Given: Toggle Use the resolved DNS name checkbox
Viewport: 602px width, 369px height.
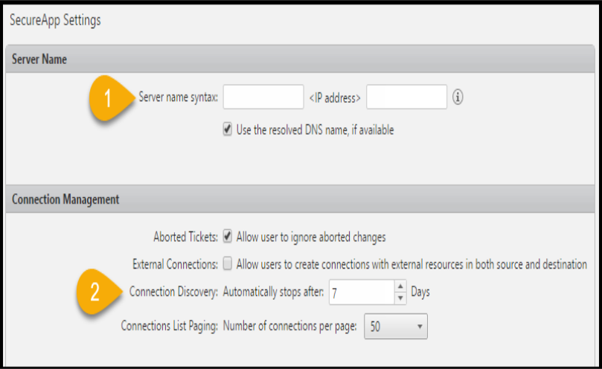Looking at the screenshot, I should point(227,129).
